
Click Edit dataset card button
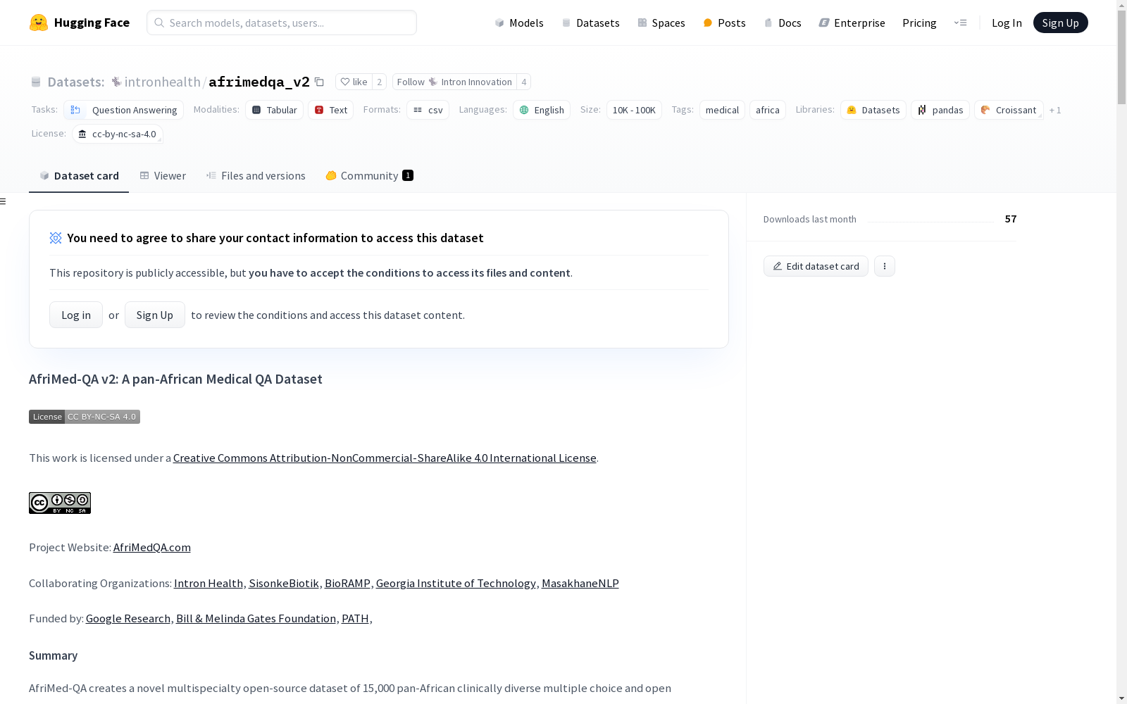[x=816, y=266]
